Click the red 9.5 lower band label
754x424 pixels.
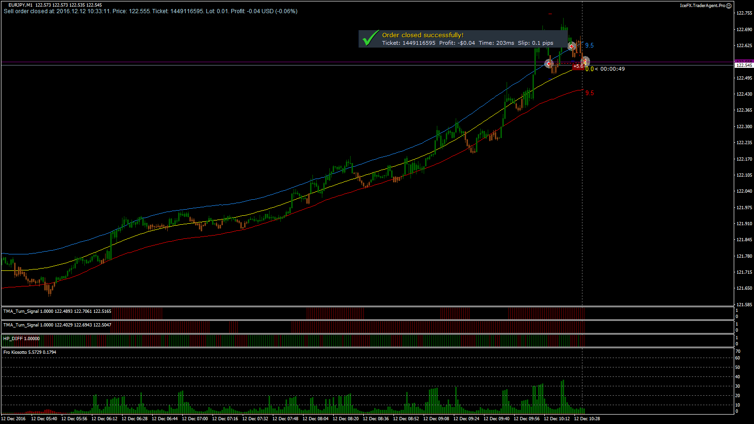pos(590,93)
